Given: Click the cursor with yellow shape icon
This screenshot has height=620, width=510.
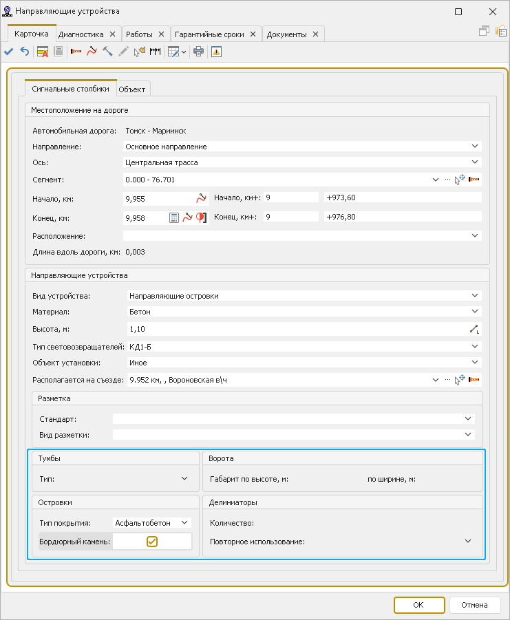Looking at the screenshot, I should [139, 52].
